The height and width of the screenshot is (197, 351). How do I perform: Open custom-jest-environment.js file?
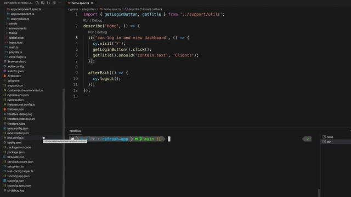[25, 90]
